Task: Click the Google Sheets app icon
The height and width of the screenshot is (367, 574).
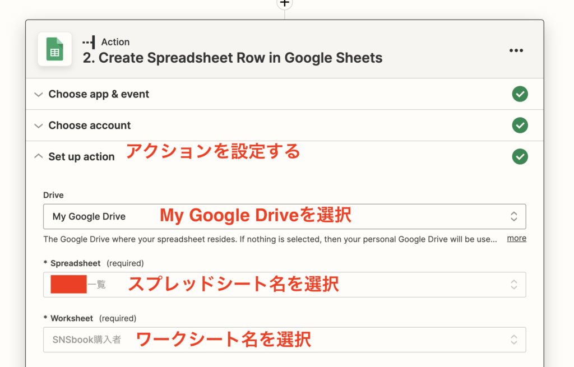Action: click(54, 49)
